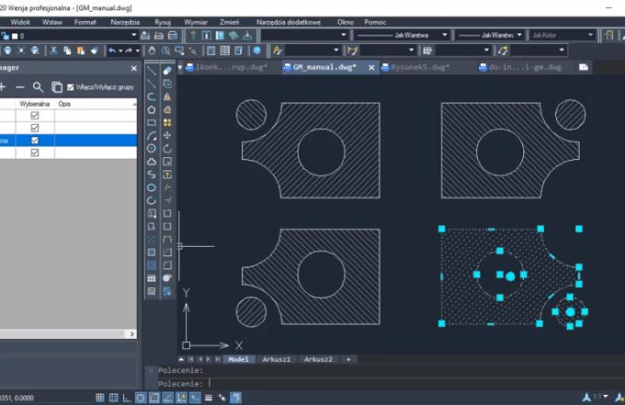Select the Rectangle draw tool
This screenshot has height=405, width=625.
[x=152, y=122]
